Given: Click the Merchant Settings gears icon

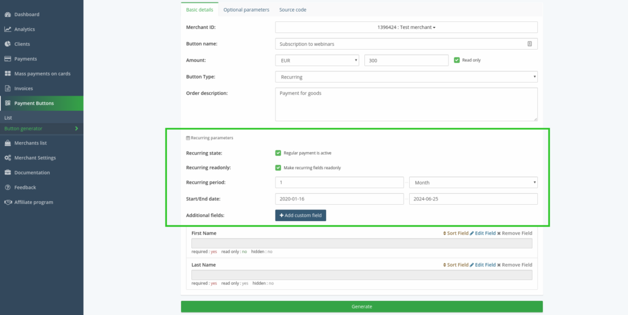Looking at the screenshot, I should pos(7,157).
